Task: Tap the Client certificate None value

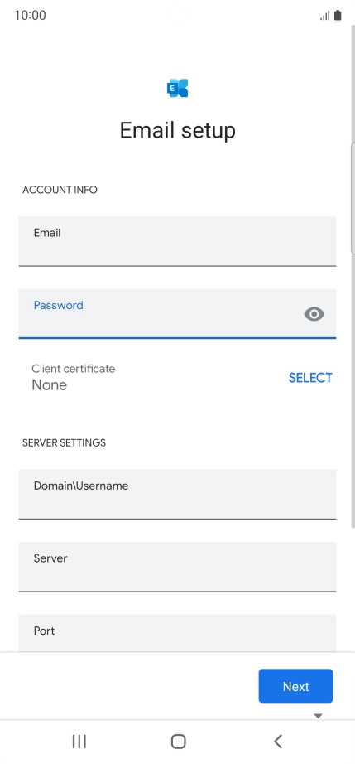Action: coord(49,385)
